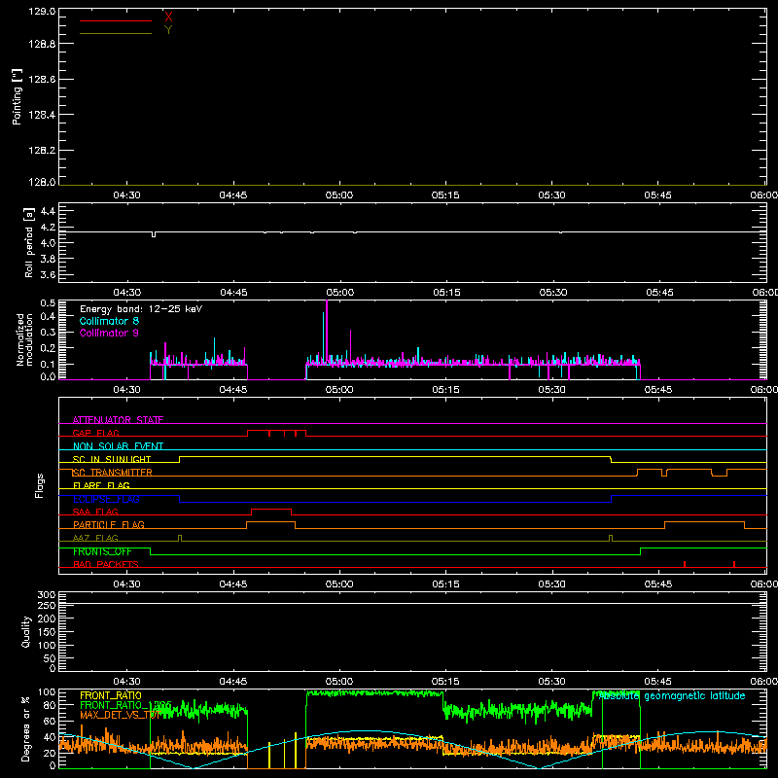
Task: Click the olive Y legend line
Action: click(116, 33)
